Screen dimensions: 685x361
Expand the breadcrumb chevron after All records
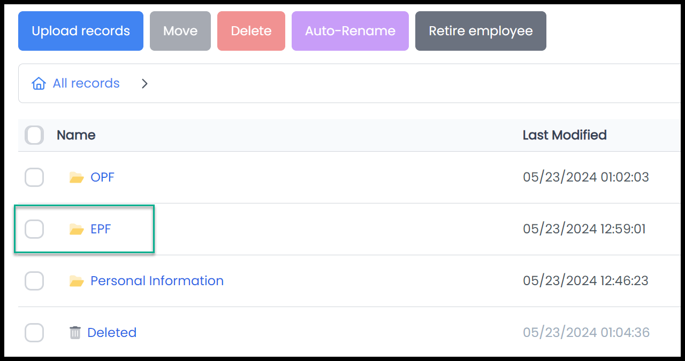point(144,84)
